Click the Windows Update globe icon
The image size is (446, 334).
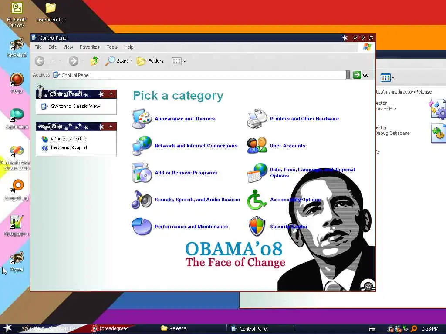pos(45,139)
